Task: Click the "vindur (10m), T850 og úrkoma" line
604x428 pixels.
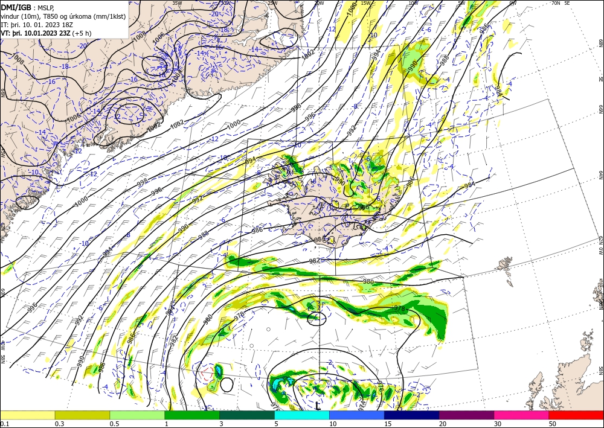Action: tap(63, 16)
